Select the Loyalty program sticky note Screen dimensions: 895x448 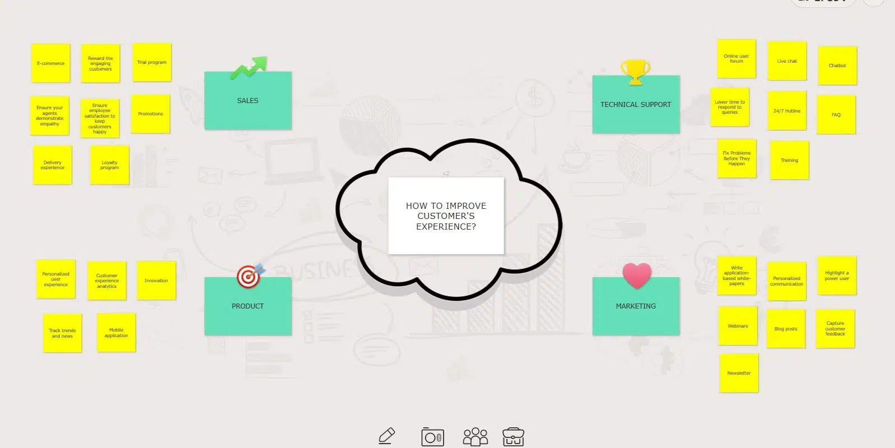click(109, 165)
